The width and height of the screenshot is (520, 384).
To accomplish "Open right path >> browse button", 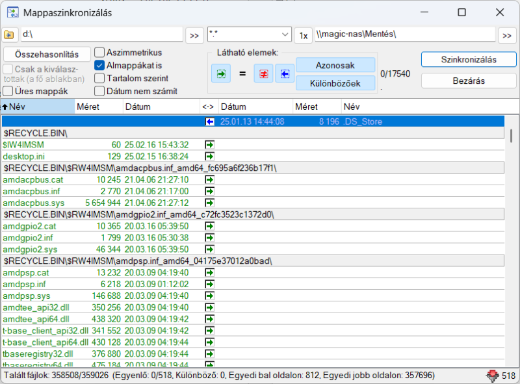I will tap(507, 36).
